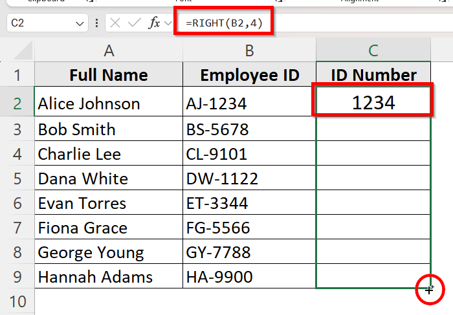This screenshot has width=453, height=315.
Task: Click the fill handle at C9 corner
Action: coord(431,288)
